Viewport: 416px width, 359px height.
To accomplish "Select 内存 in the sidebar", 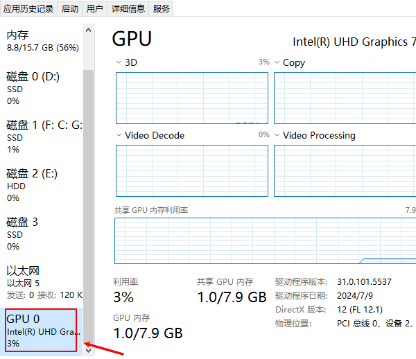I will coord(42,41).
